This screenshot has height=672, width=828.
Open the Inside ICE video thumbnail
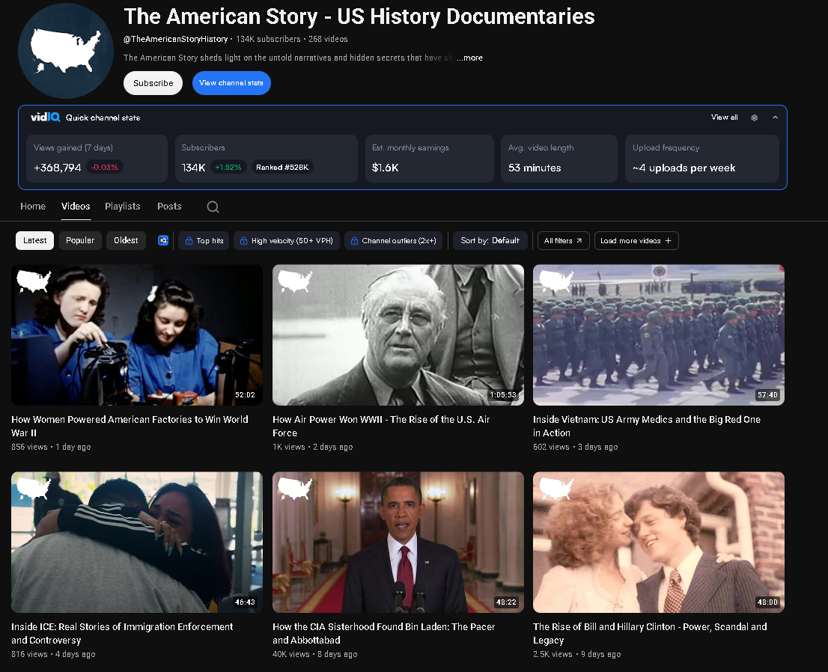point(137,543)
